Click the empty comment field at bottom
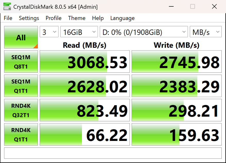 click(x=113, y=153)
